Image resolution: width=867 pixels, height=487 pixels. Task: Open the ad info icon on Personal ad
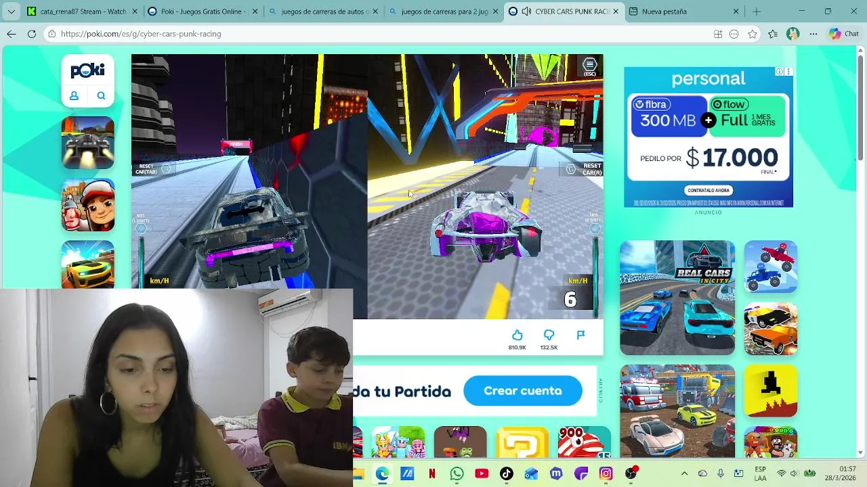point(780,72)
